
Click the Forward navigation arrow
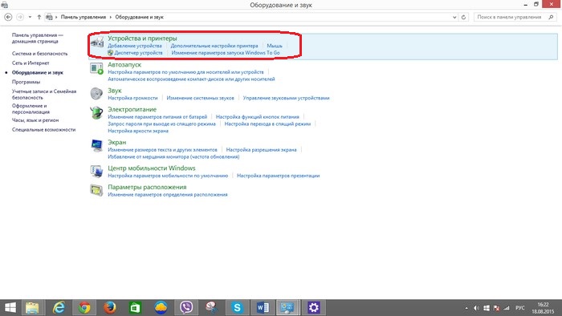coord(20,17)
